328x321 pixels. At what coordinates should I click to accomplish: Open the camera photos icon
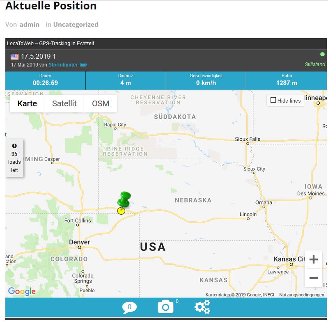point(165,306)
